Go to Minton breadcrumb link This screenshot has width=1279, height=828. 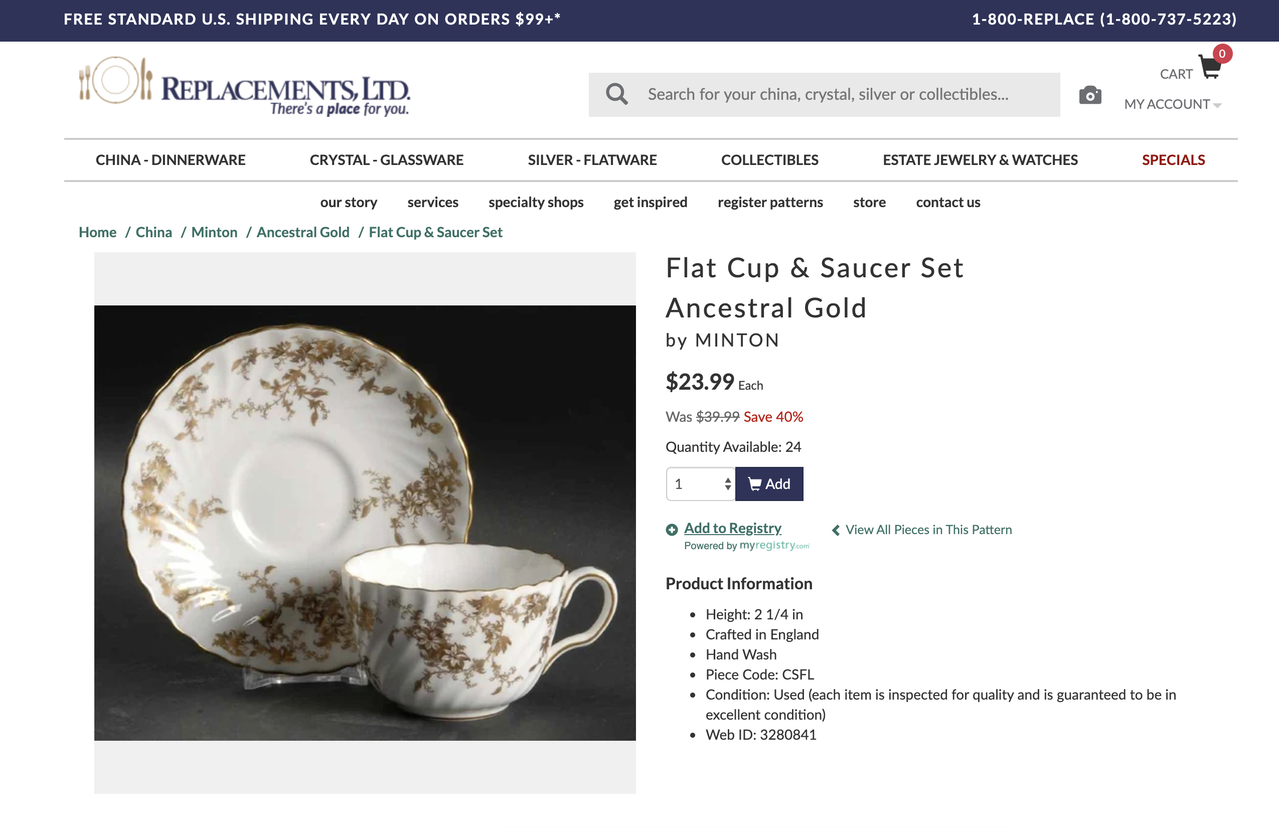coord(214,232)
